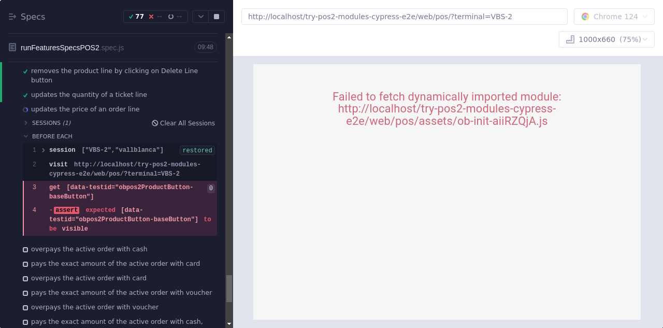Click the stop test run button
663x328 pixels.
pyautogui.click(x=217, y=17)
